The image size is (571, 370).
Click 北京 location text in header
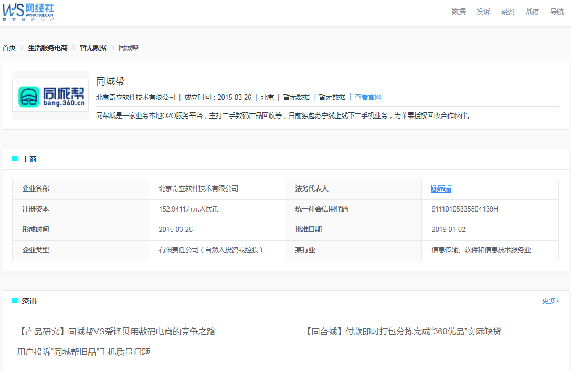pos(267,97)
